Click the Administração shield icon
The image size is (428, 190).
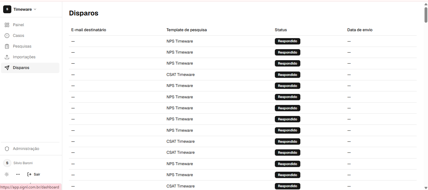coord(7,149)
